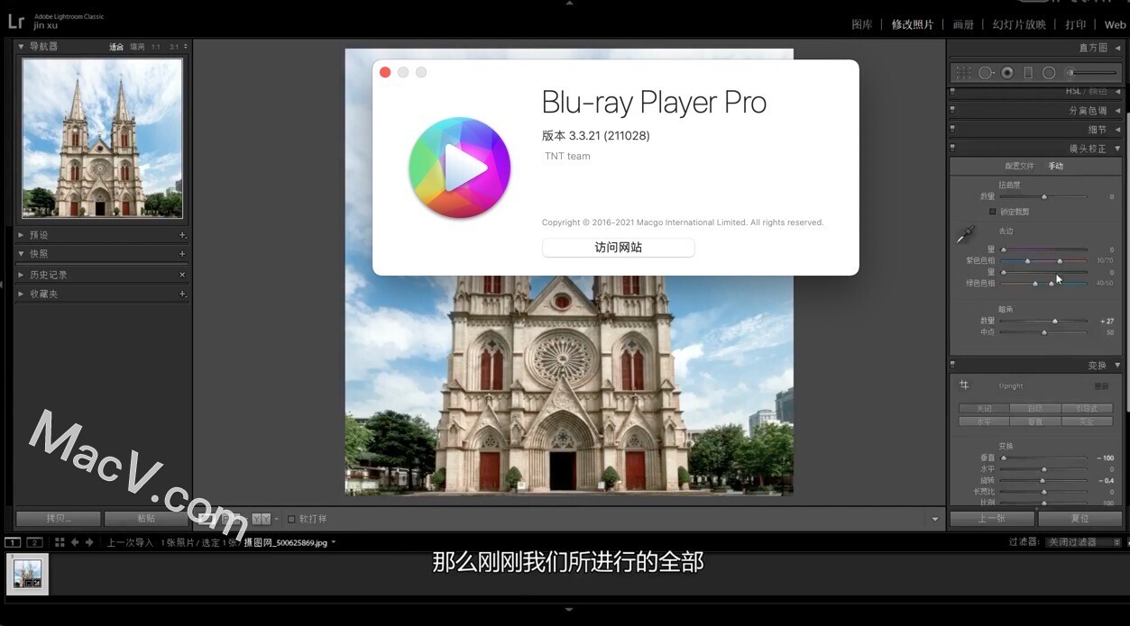Click the Lightroom Classic Lr logo
Viewport: 1130px width, 626px height.
pyautogui.click(x=16, y=21)
